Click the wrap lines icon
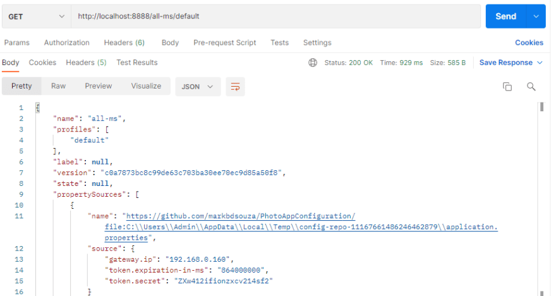556x296 pixels. (235, 87)
